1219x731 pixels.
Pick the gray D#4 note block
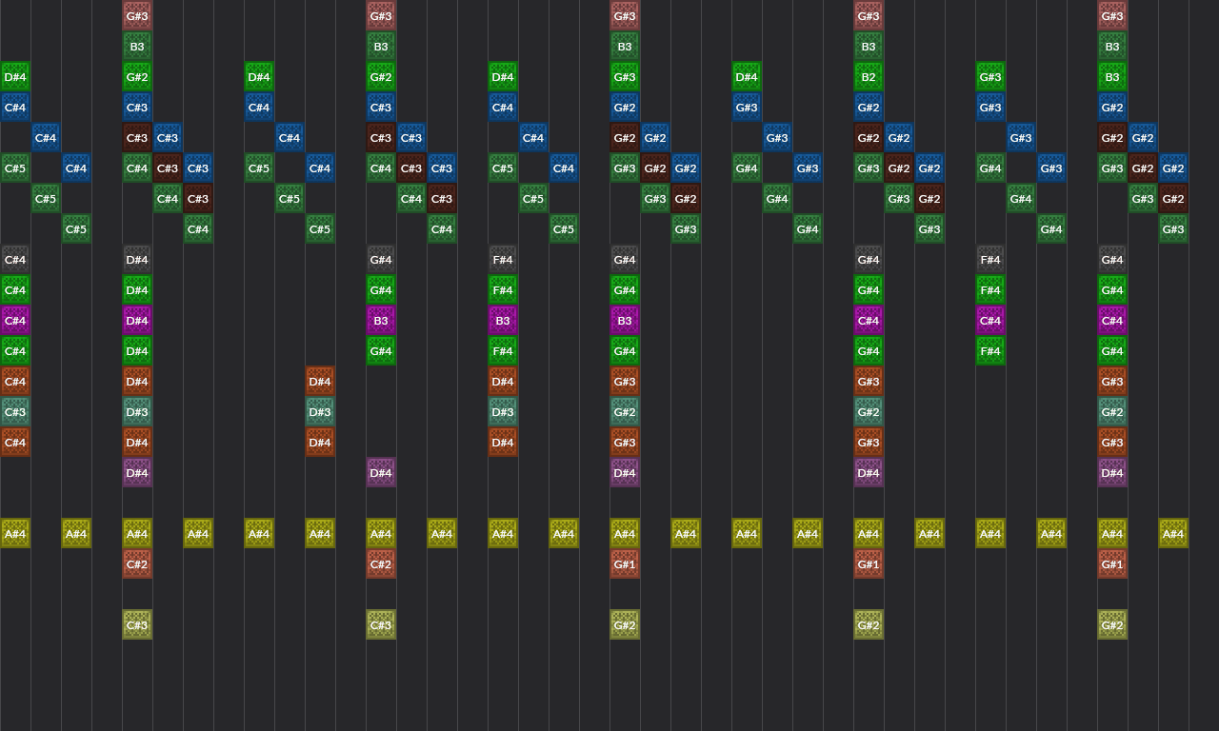(137, 260)
